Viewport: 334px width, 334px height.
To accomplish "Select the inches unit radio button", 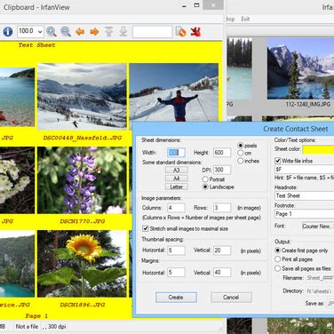I will tap(241, 161).
